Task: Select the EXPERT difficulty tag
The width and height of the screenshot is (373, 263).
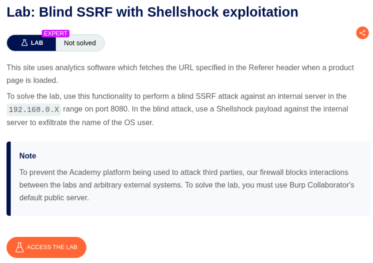Action: pos(56,33)
